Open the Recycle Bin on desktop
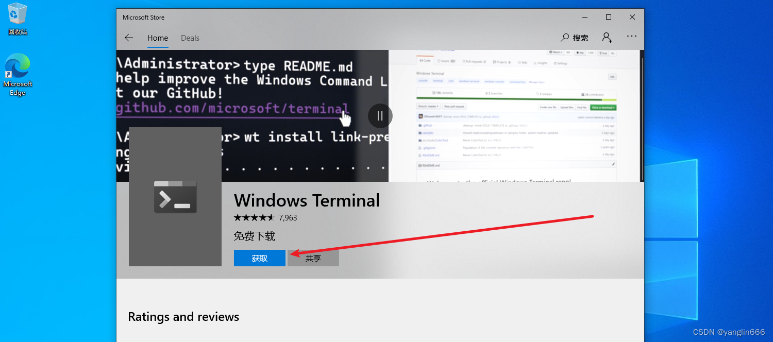 [x=18, y=19]
